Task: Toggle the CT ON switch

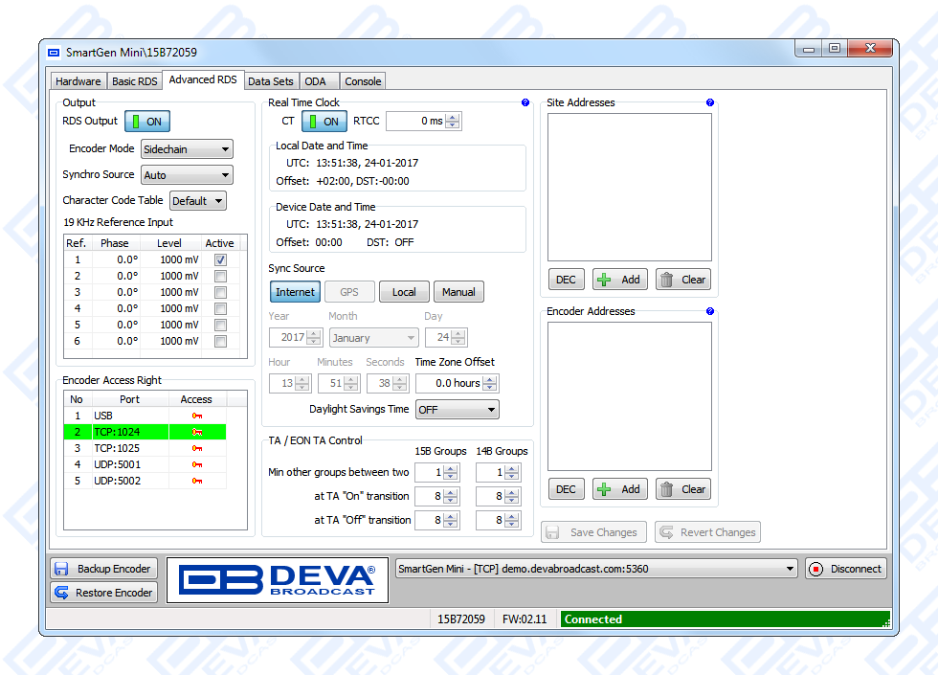Action: click(324, 122)
